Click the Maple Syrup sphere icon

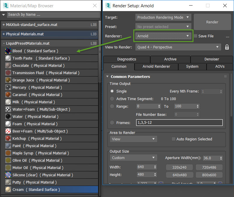pyautogui.click(x=8, y=153)
